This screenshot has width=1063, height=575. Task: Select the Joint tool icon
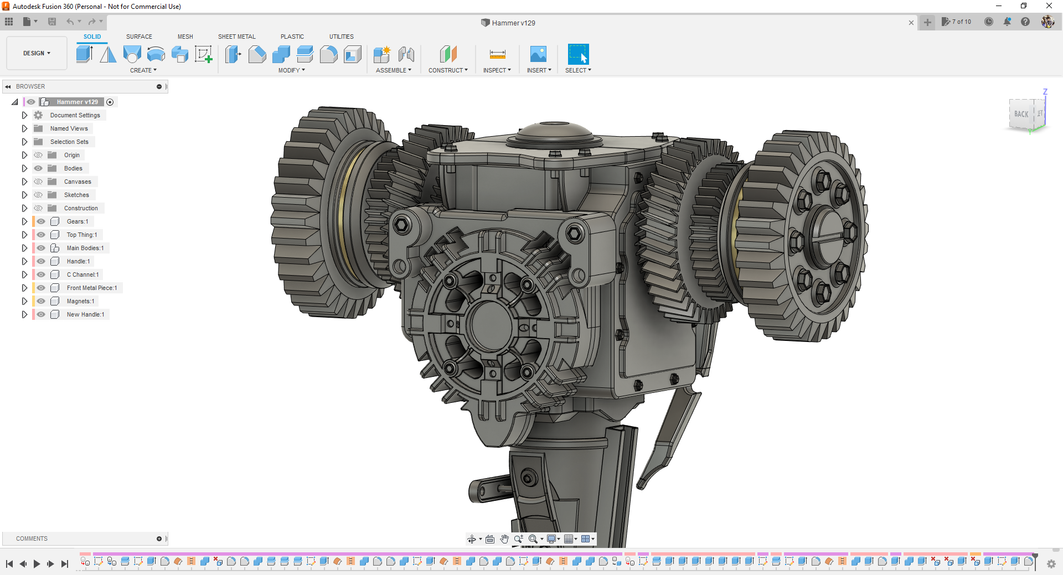point(406,54)
